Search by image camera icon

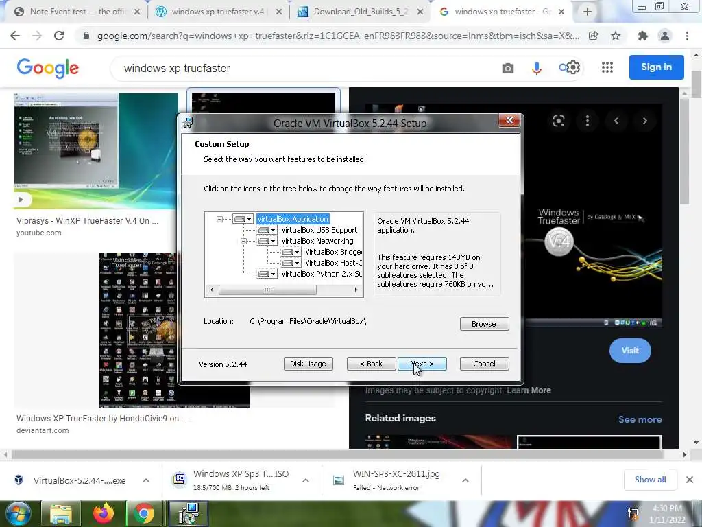(x=508, y=68)
